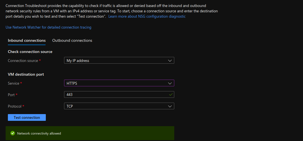Click the Connection source label

coord(23,61)
